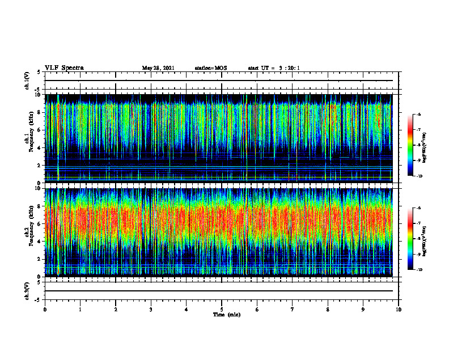Viewport: 449px width, 347px height.
Task: Click the ch.2 color scale bar
Action: pos(410,239)
